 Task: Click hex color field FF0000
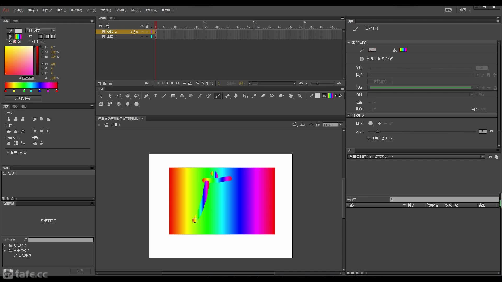click(28, 78)
